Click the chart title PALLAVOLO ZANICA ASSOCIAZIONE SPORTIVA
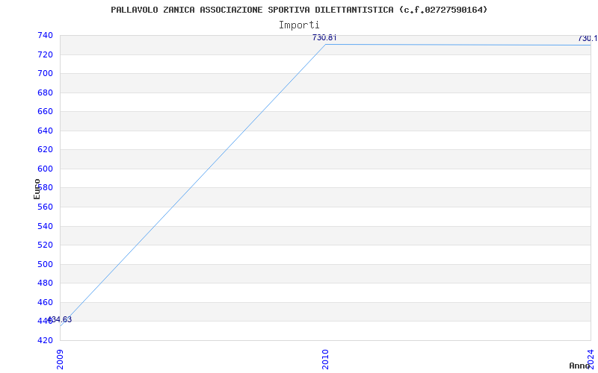This screenshot has width=598, height=373. click(x=299, y=10)
